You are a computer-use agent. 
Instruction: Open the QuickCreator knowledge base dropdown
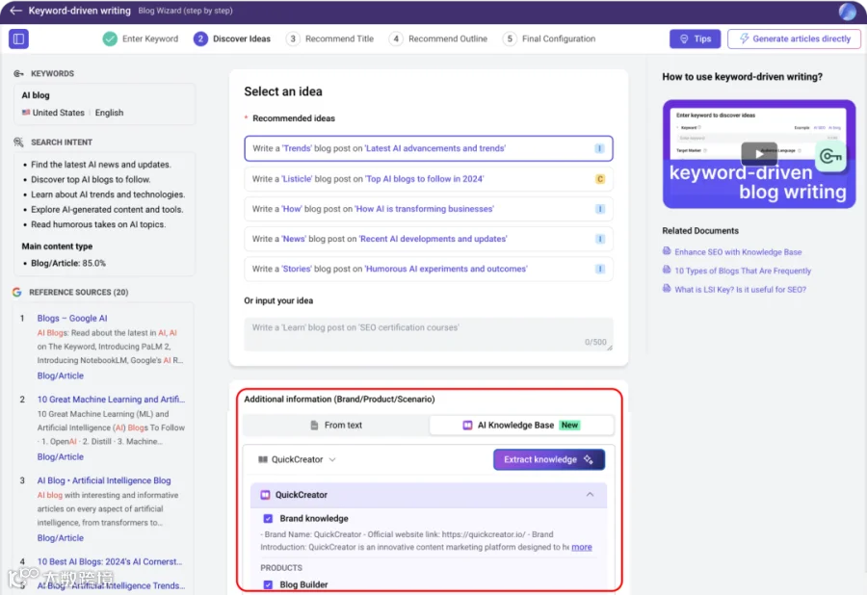(x=298, y=459)
